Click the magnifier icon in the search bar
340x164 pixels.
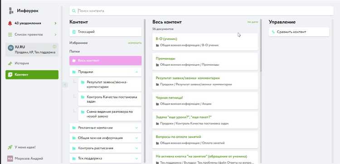(74, 11)
